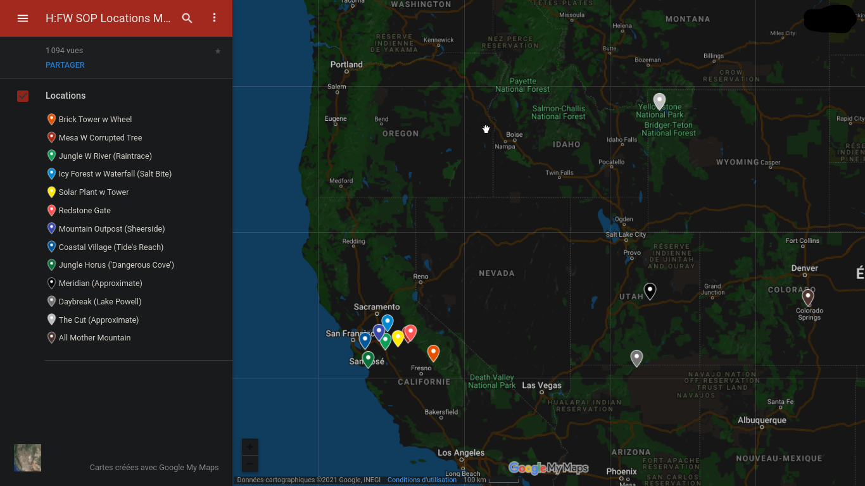The height and width of the screenshot is (486, 865).
Task: Click the yellow map pin in California
Action: 398,339
